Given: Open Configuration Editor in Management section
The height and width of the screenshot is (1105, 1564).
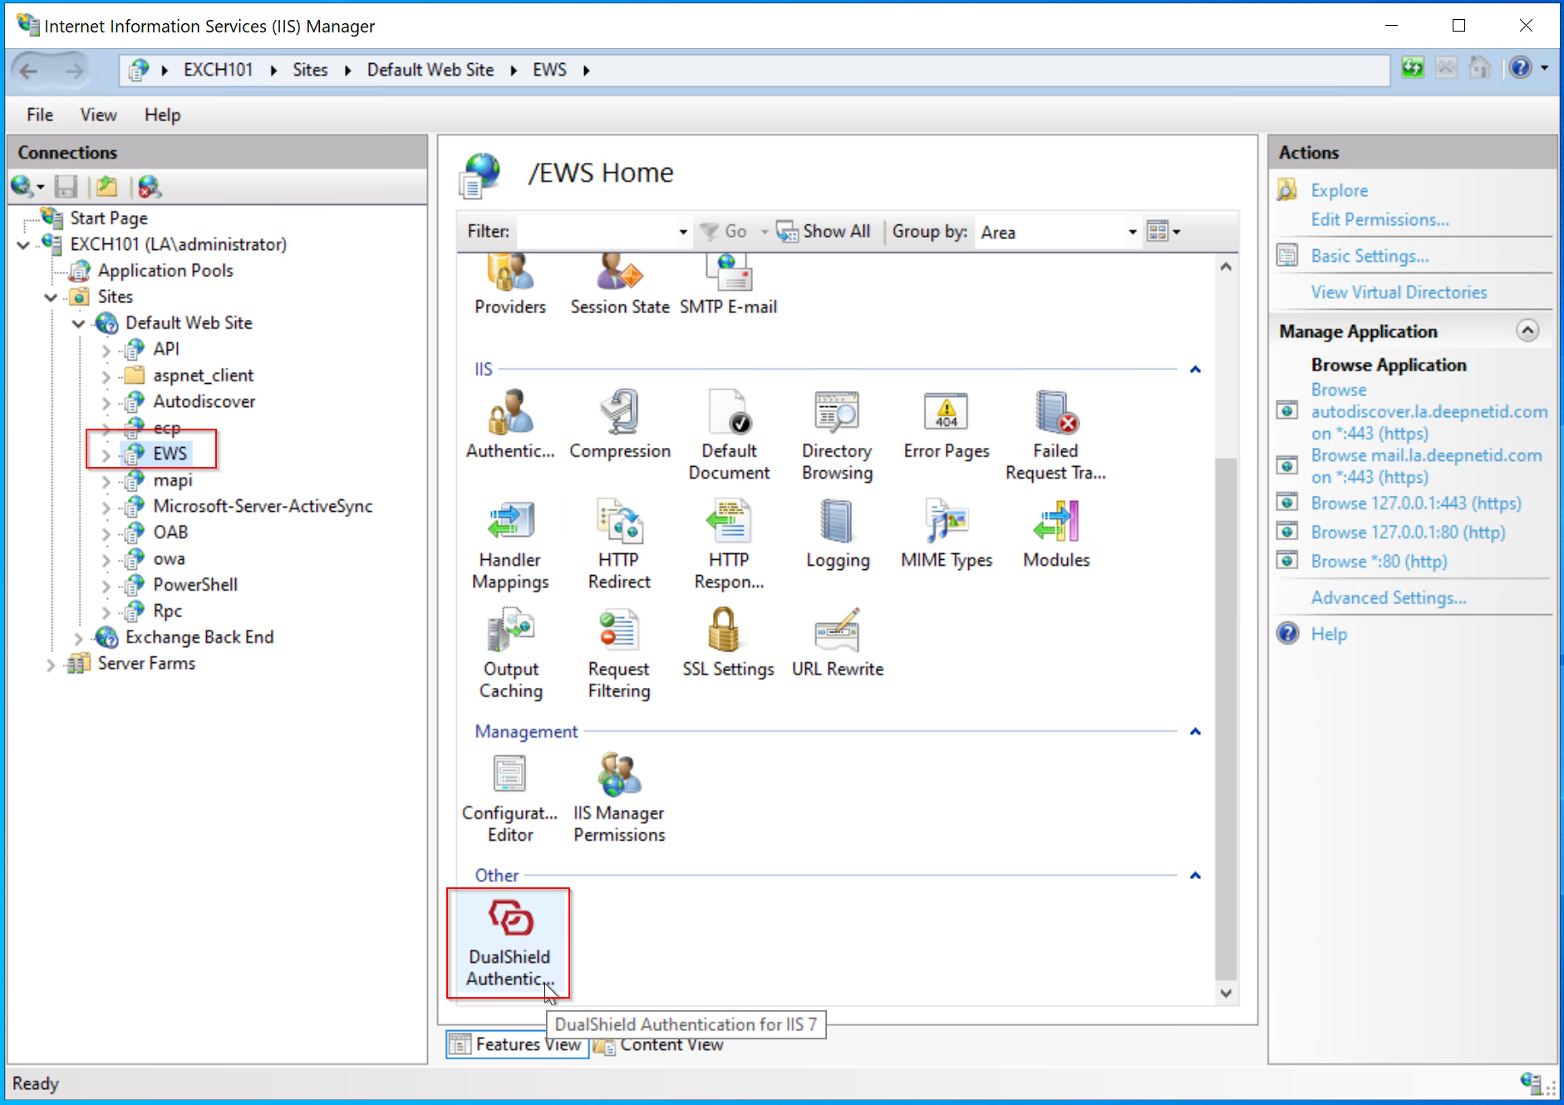Looking at the screenshot, I should [509, 775].
